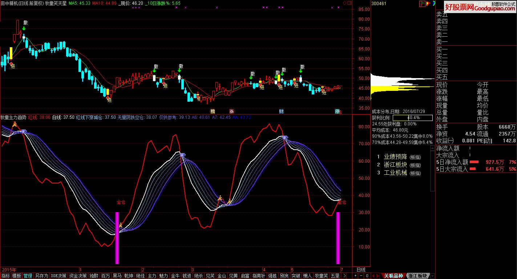Screen dimensions: 517x279
Task: Switch to the 主力 indicator
Action: [152, 276]
